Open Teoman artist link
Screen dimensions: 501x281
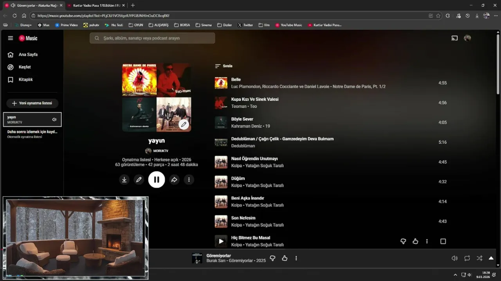[x=239, y=106]
